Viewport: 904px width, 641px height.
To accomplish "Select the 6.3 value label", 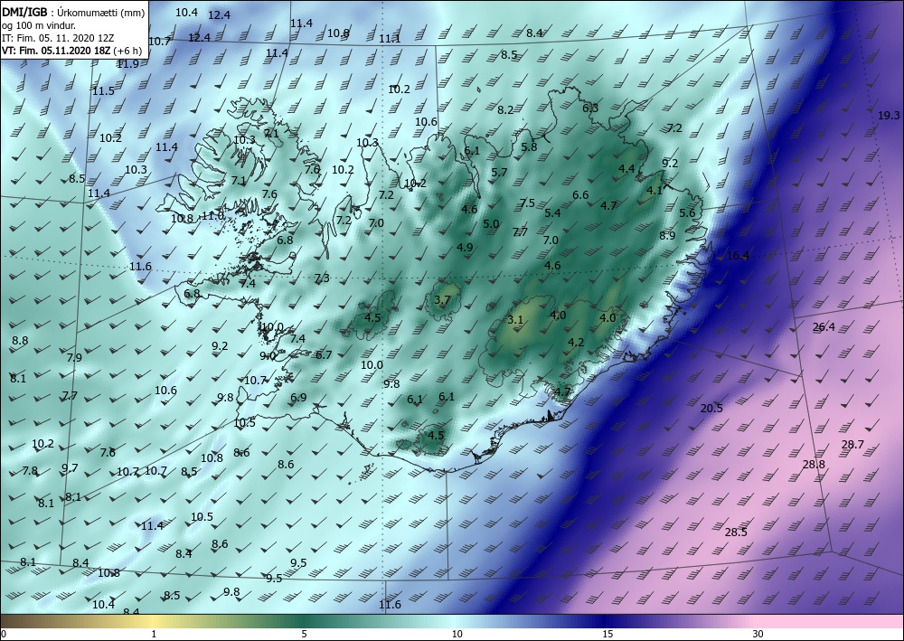I will [590, 108].
